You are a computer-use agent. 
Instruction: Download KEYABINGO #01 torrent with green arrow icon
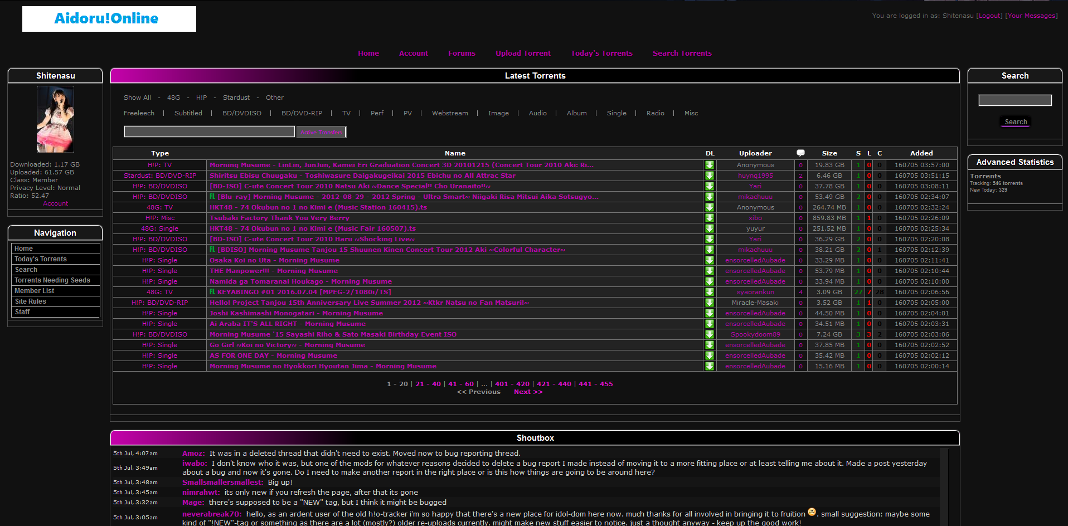pos(709,292)
